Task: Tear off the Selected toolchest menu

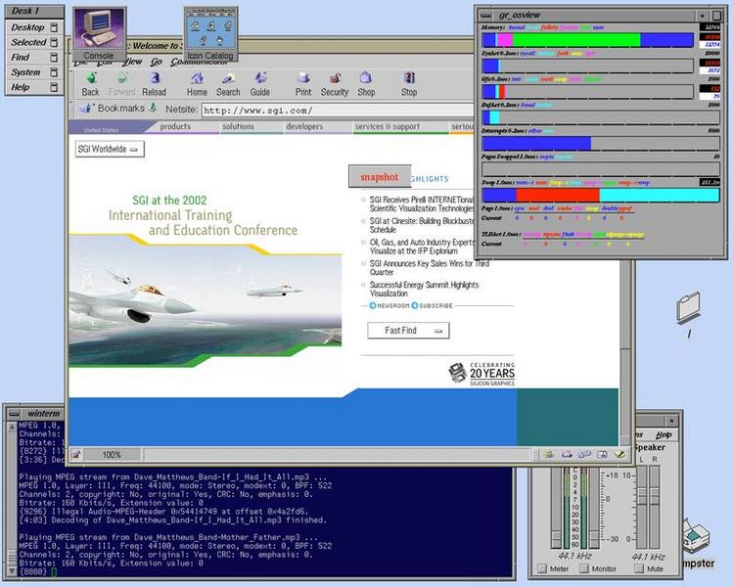Action: click(x=54, y=42)
